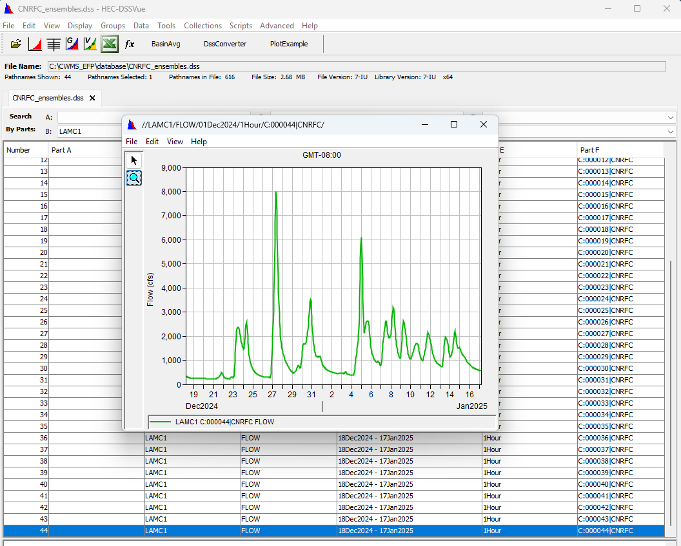The image size is (681, 546).
Task: Select row 36 LAMC1 FLOW pathname
Action: click(334, 438)
